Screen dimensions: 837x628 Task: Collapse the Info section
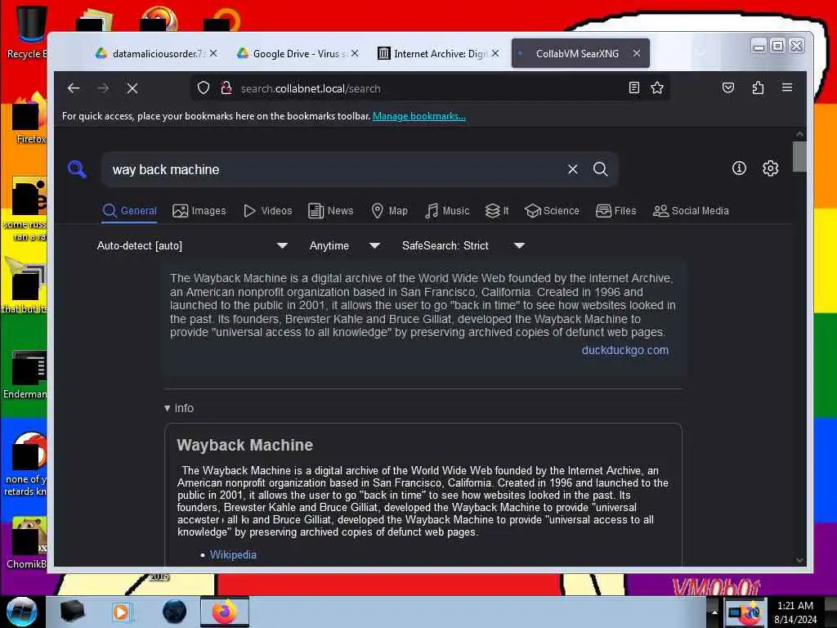[179, 408]
